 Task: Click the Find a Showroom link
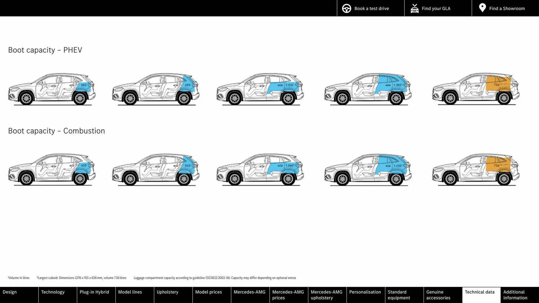pos(507,8)
